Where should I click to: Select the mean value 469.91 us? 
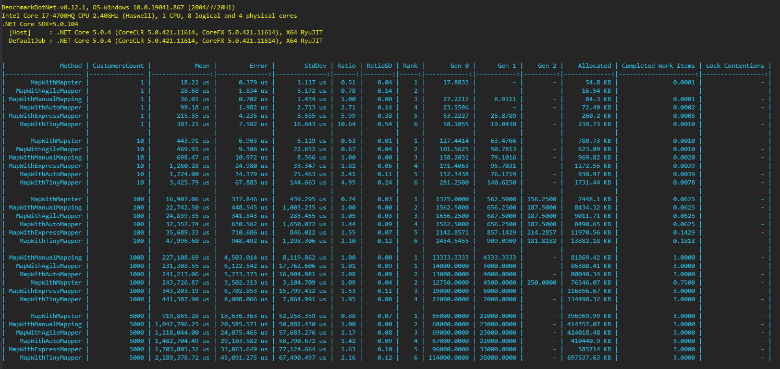click(x=193, y=149)
